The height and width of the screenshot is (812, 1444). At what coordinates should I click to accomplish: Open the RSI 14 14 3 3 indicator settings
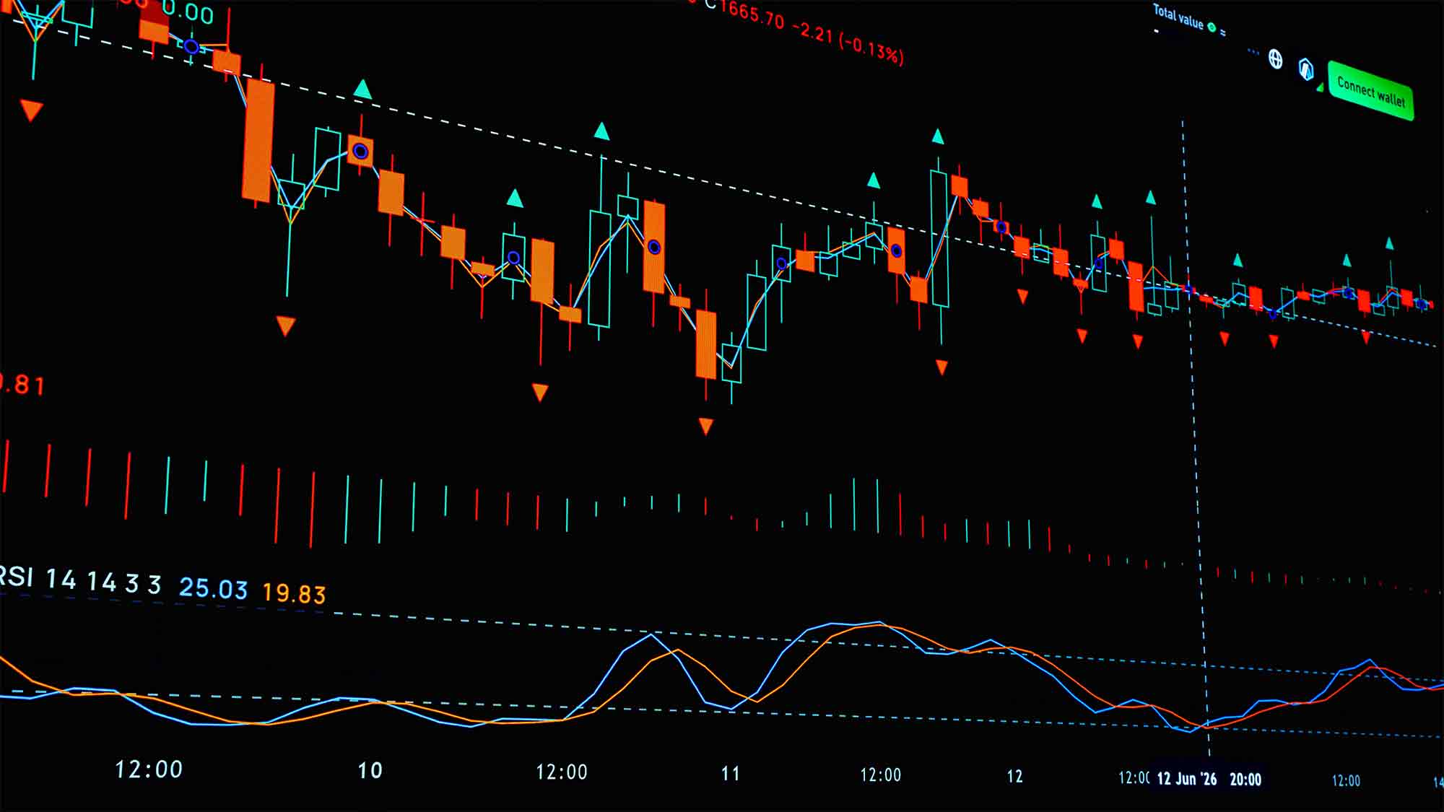(x=79, y=580)
